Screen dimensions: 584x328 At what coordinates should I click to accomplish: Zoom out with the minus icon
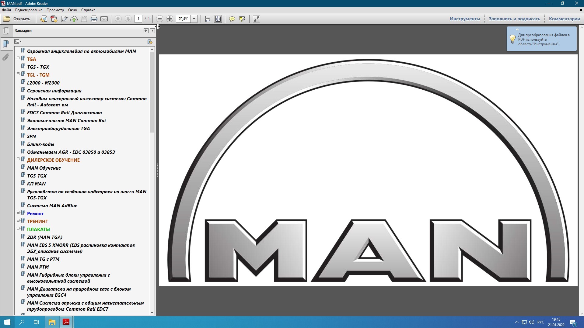tap(159, 19)
